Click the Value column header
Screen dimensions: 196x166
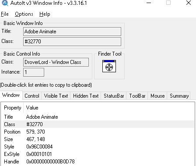coord(32,108)
